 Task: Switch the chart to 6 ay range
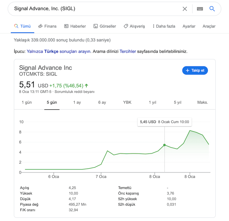(x=102, y=102)
